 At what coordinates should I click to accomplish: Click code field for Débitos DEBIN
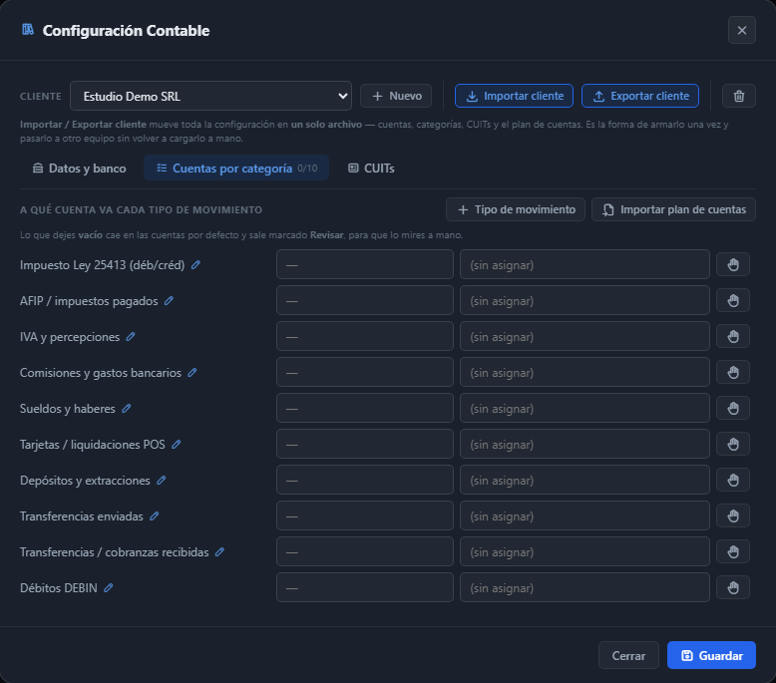point(365,587)
